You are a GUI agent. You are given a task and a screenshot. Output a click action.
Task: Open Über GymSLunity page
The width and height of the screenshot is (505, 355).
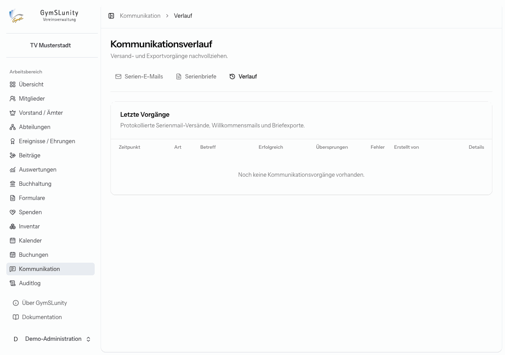click(x=50, y=303)
